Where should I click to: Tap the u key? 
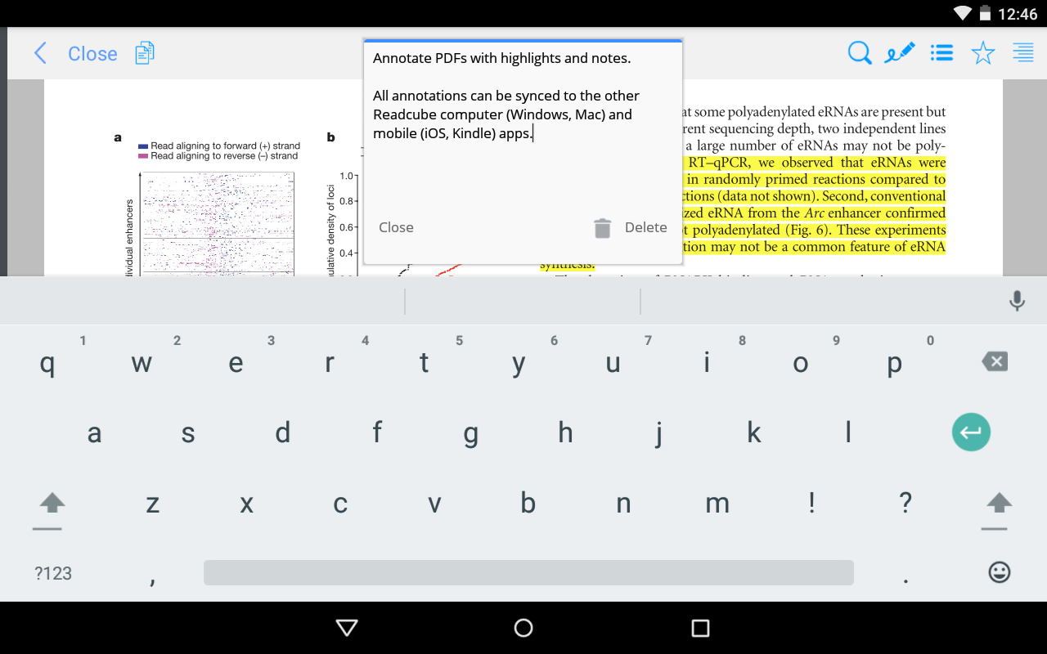[613, 361]
